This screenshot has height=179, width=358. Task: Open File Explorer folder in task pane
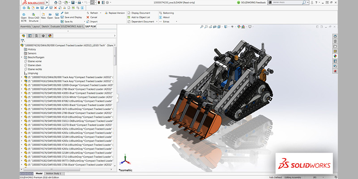point(335,46)
